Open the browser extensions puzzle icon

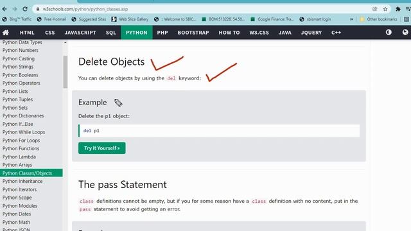[398, 9]
